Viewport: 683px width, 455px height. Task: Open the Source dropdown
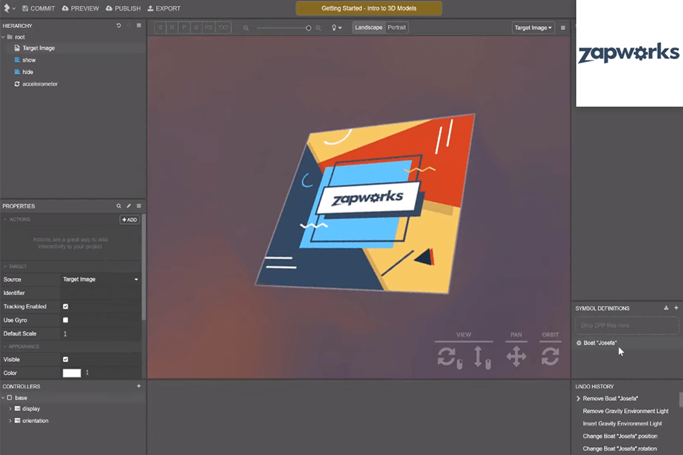pyautogui.click(x=100, y=279)
